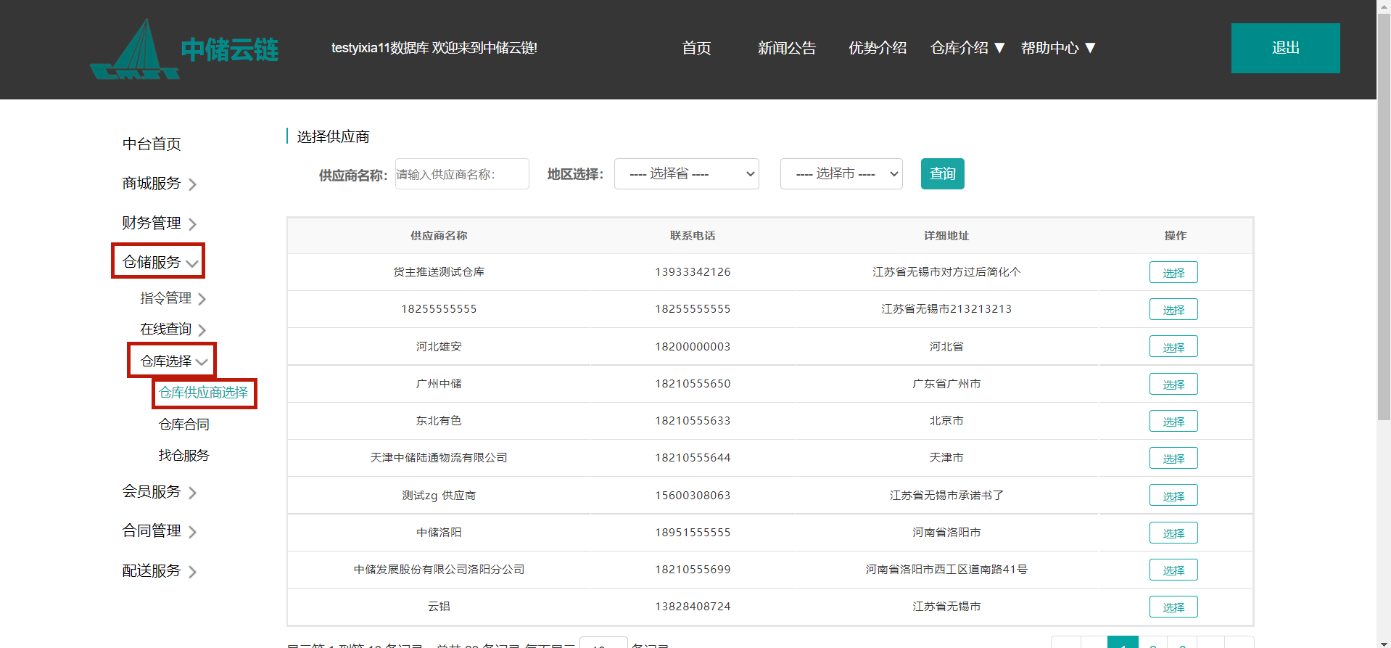Image resolution: width=1391 pixels, height=648 pixels.
Task: Open the 选择省 province dropdown
Action: (x=686, y=174)
